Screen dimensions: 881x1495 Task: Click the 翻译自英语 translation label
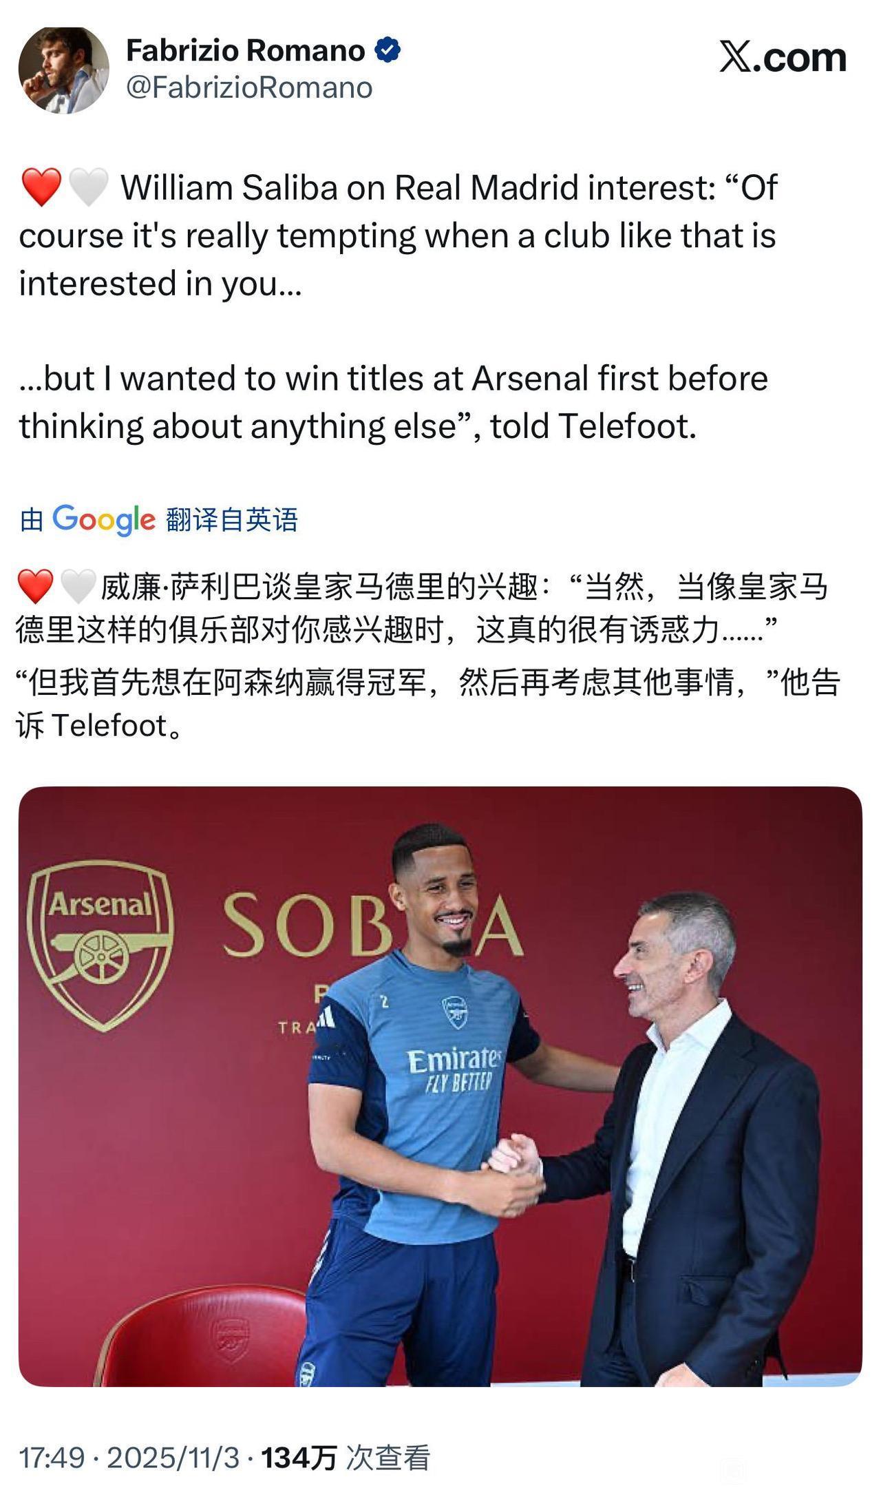[x=231, y=519]
